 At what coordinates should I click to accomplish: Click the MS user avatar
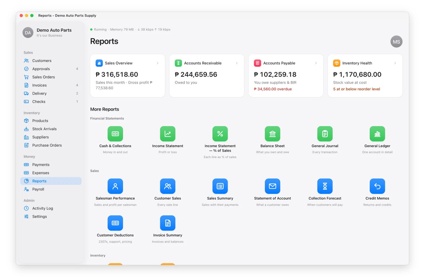point(396,42)
